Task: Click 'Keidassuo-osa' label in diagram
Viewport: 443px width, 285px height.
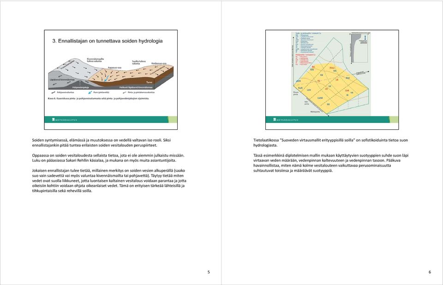Action: [x=159, y=64]
